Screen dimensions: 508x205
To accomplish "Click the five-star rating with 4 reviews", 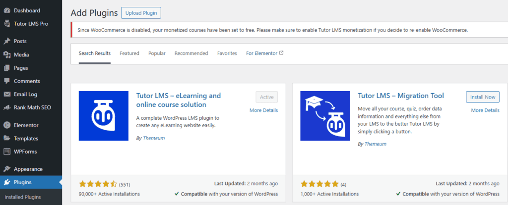I will pyautogui.click(x=319, y=184).
